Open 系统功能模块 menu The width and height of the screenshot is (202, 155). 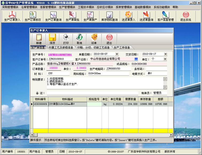(x=162, y=7)
